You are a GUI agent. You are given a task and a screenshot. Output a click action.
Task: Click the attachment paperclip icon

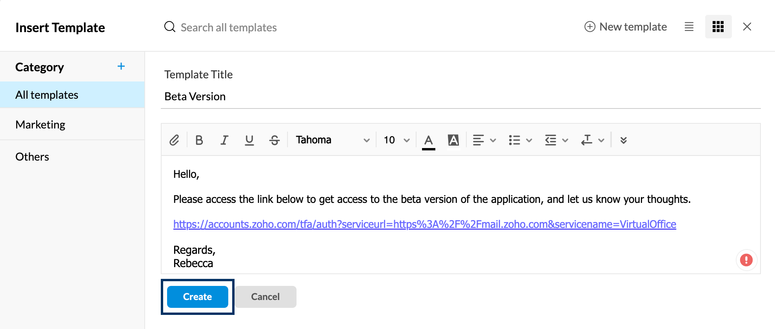(x=174, y=140)
